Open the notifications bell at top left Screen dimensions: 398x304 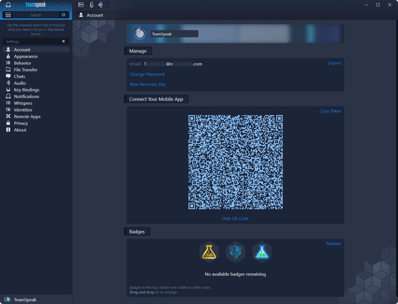(8, 5)
